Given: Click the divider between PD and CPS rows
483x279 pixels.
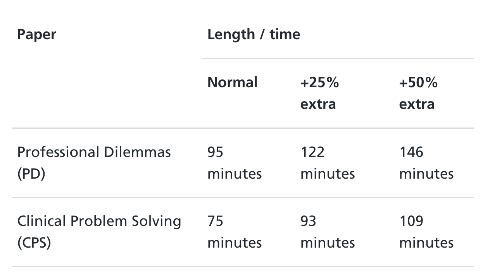Looking at the screenshot, I should [242, 198].
